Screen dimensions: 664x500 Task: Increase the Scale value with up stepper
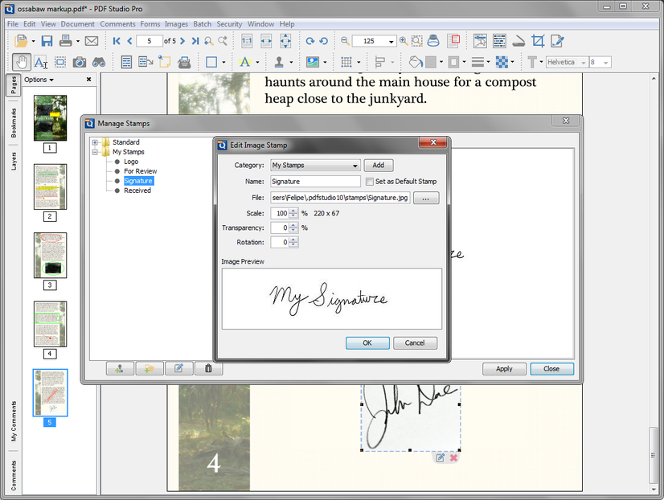click(293, 211)
